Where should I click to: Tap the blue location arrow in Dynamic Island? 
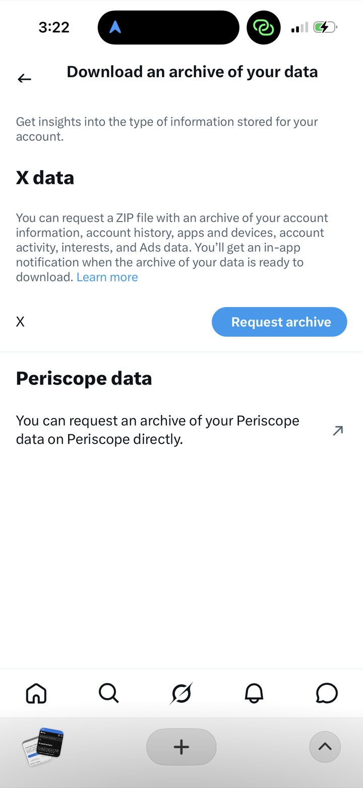click(x=115, y=27)
